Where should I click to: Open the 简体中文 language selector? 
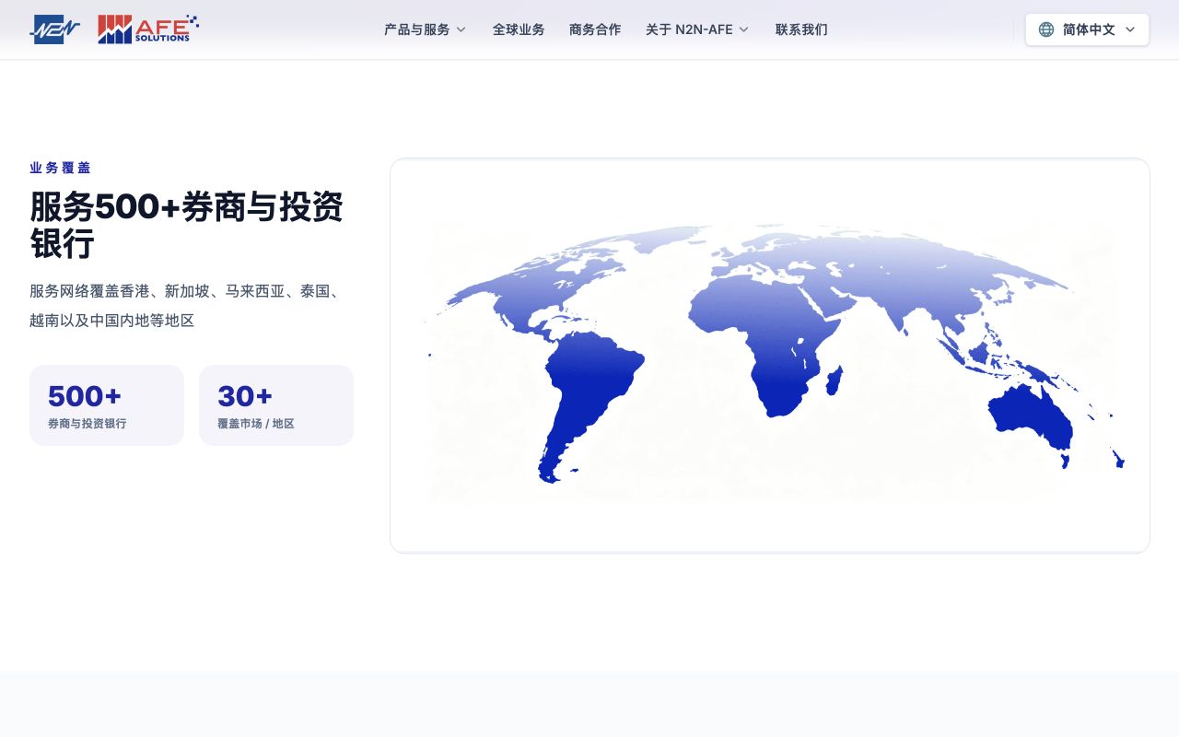[1087, 29]
